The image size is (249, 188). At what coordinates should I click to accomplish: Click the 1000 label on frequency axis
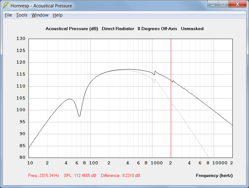coord(157,163)
